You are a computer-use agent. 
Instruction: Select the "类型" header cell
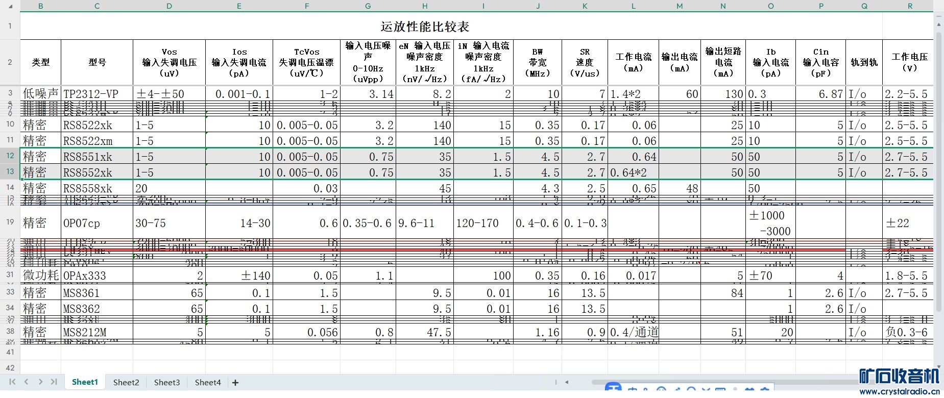[41, 62]
